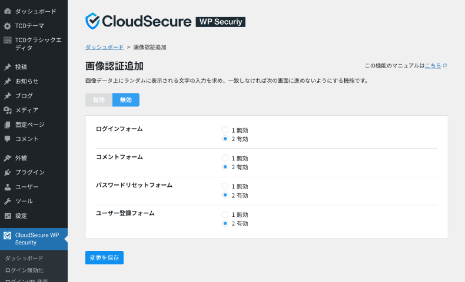Click the TCDテーマ gear icon
The width and height of the screenshot is (465, 282).
tap(8, 26)
